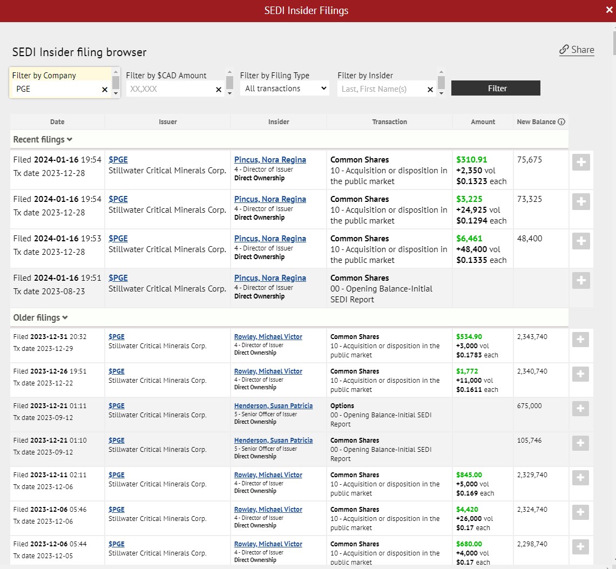Expand the $3,225 Pincus filing row
The image size is (616, 569).
(x=581, y=201)
